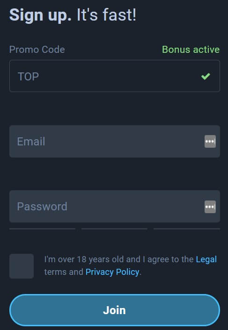The width and height of the screenshot is (228, 330).
Task: Tick the over 18 agreement checkbox
Action: [22, 266]
